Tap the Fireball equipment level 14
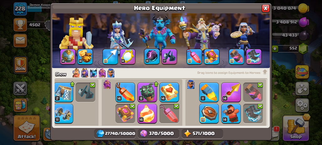 point(147,114)
